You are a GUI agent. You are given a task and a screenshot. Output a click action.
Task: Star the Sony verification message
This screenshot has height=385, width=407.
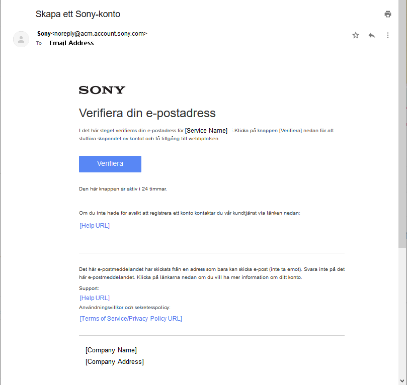(x=355, y=35)
